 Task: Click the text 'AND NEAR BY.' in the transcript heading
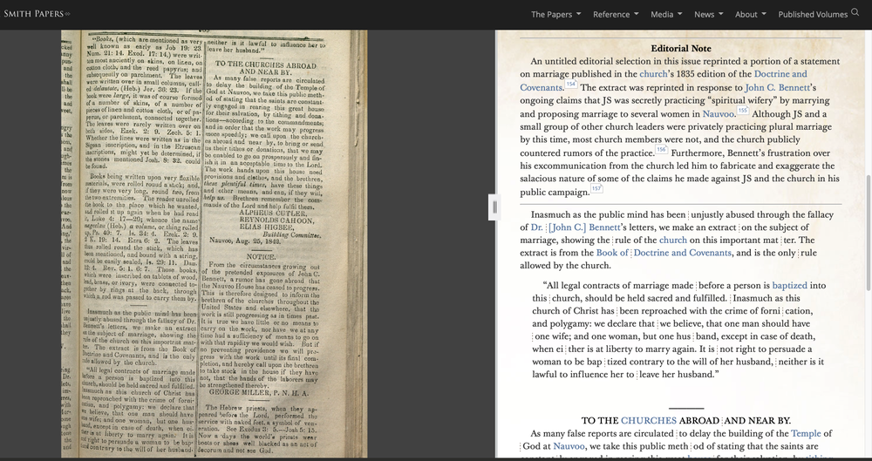click(x=756, y=421)
